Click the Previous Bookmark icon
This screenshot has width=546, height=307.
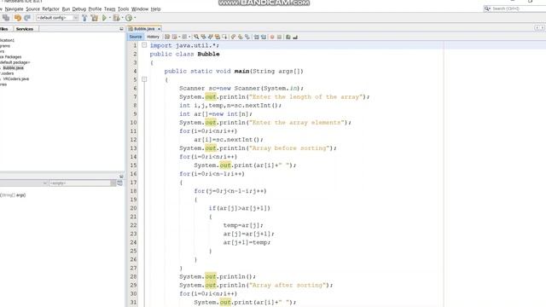tap(233, 37)
